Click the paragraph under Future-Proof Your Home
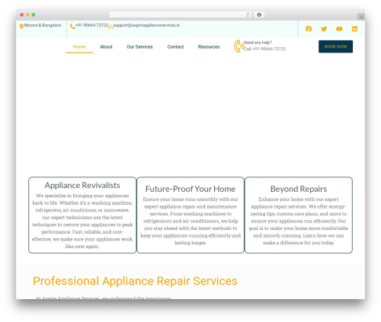Image resolution: width=381 pixels, height=322 pixels. (190, 221)
